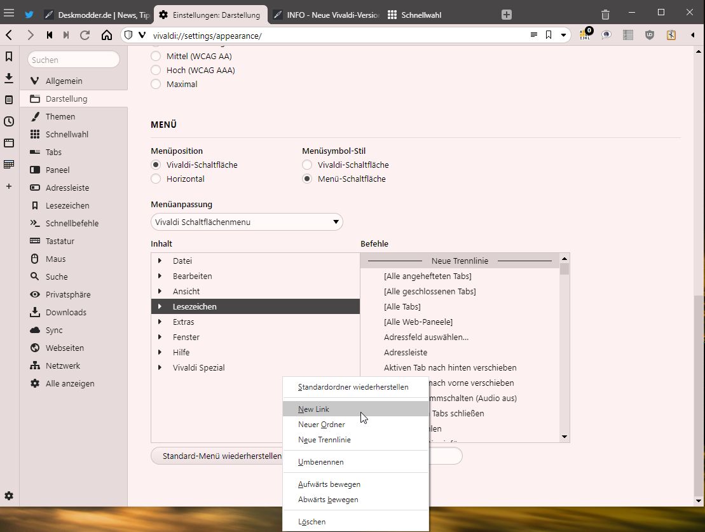Click the settings gear at the bottom left
The image size is (705, 532).
click(9, 496)
